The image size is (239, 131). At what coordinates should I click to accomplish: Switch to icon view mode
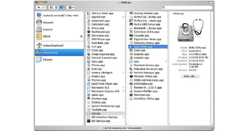pyautogui.click(x=52, y=7)
